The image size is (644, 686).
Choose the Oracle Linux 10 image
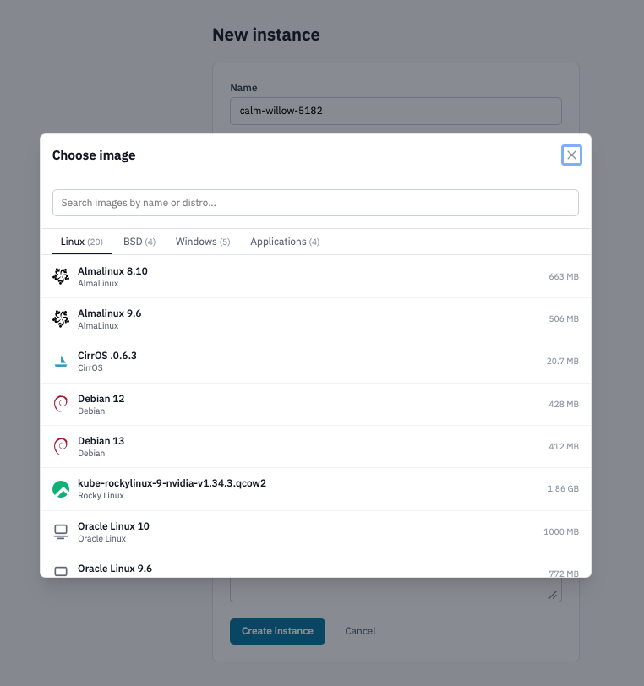click(x=315, y=532)
